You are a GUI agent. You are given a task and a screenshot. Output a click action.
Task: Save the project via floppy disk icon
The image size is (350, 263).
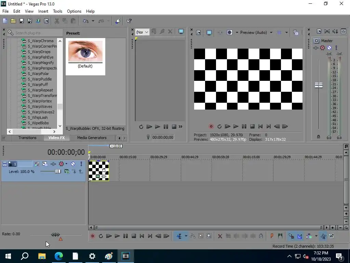(22, 21)
